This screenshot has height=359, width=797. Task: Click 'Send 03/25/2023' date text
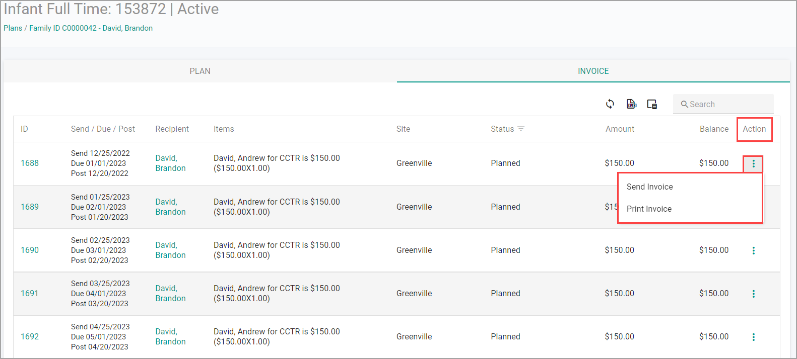point(100,284)
